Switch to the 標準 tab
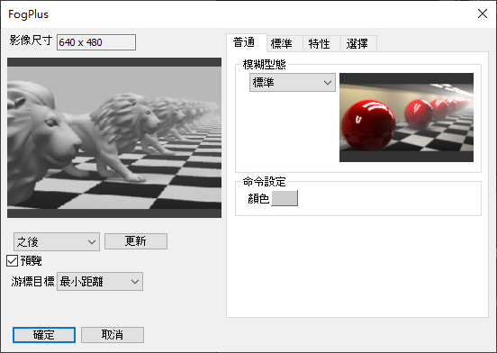Viewport: 497px width, 353px height. (x=282, y=44)
